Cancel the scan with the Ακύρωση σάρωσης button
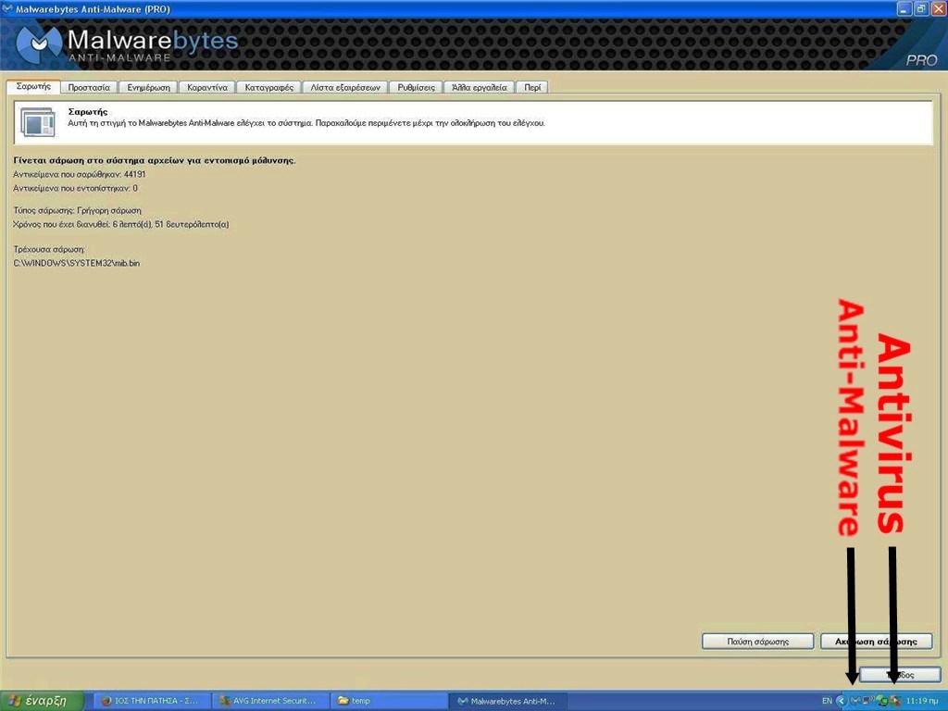Screen dimensions: 948x711 pos(876,641)
